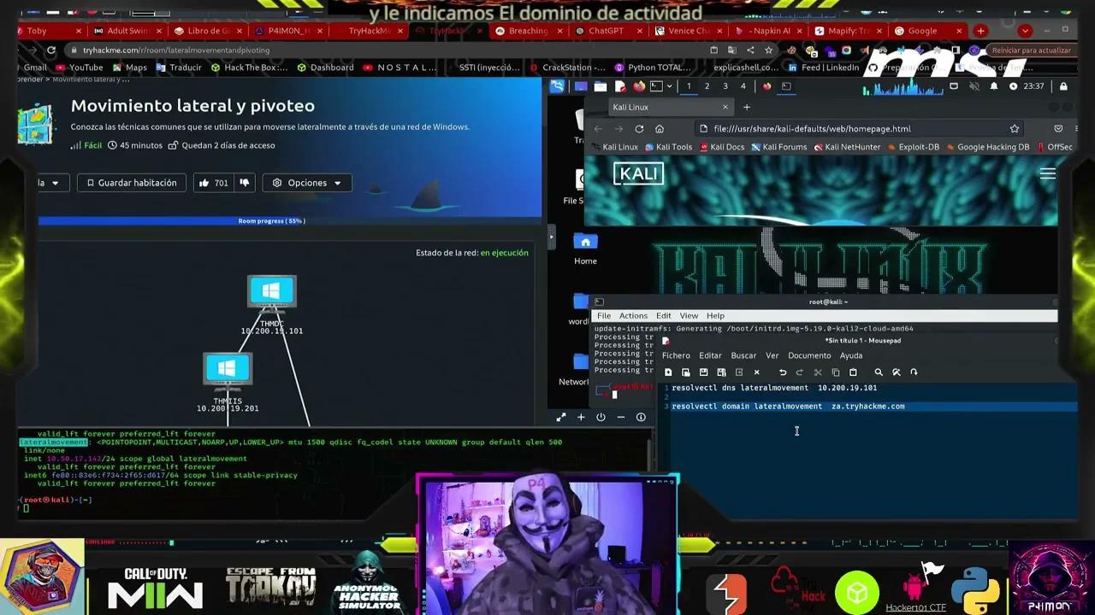The image size is (1095, 615).
Task: Open the Fichero menu in Mousepad
Action: 675,355
